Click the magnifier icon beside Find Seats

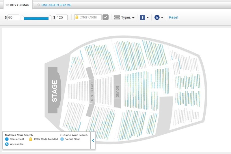point(39,5)
